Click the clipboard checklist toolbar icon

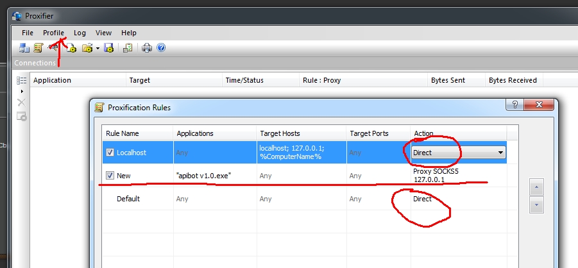tap(128, 48)
